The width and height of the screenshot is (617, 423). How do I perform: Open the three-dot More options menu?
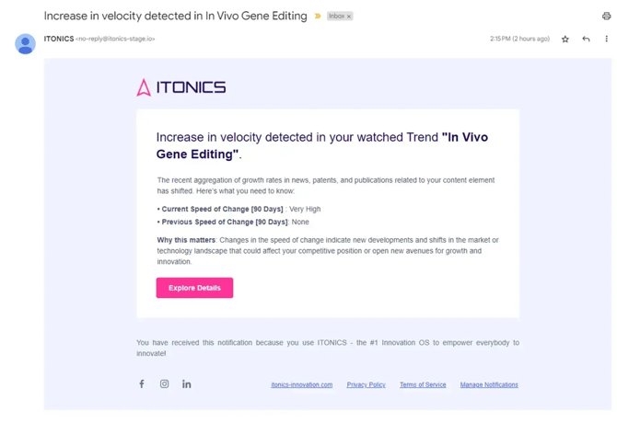coord(606,40)
